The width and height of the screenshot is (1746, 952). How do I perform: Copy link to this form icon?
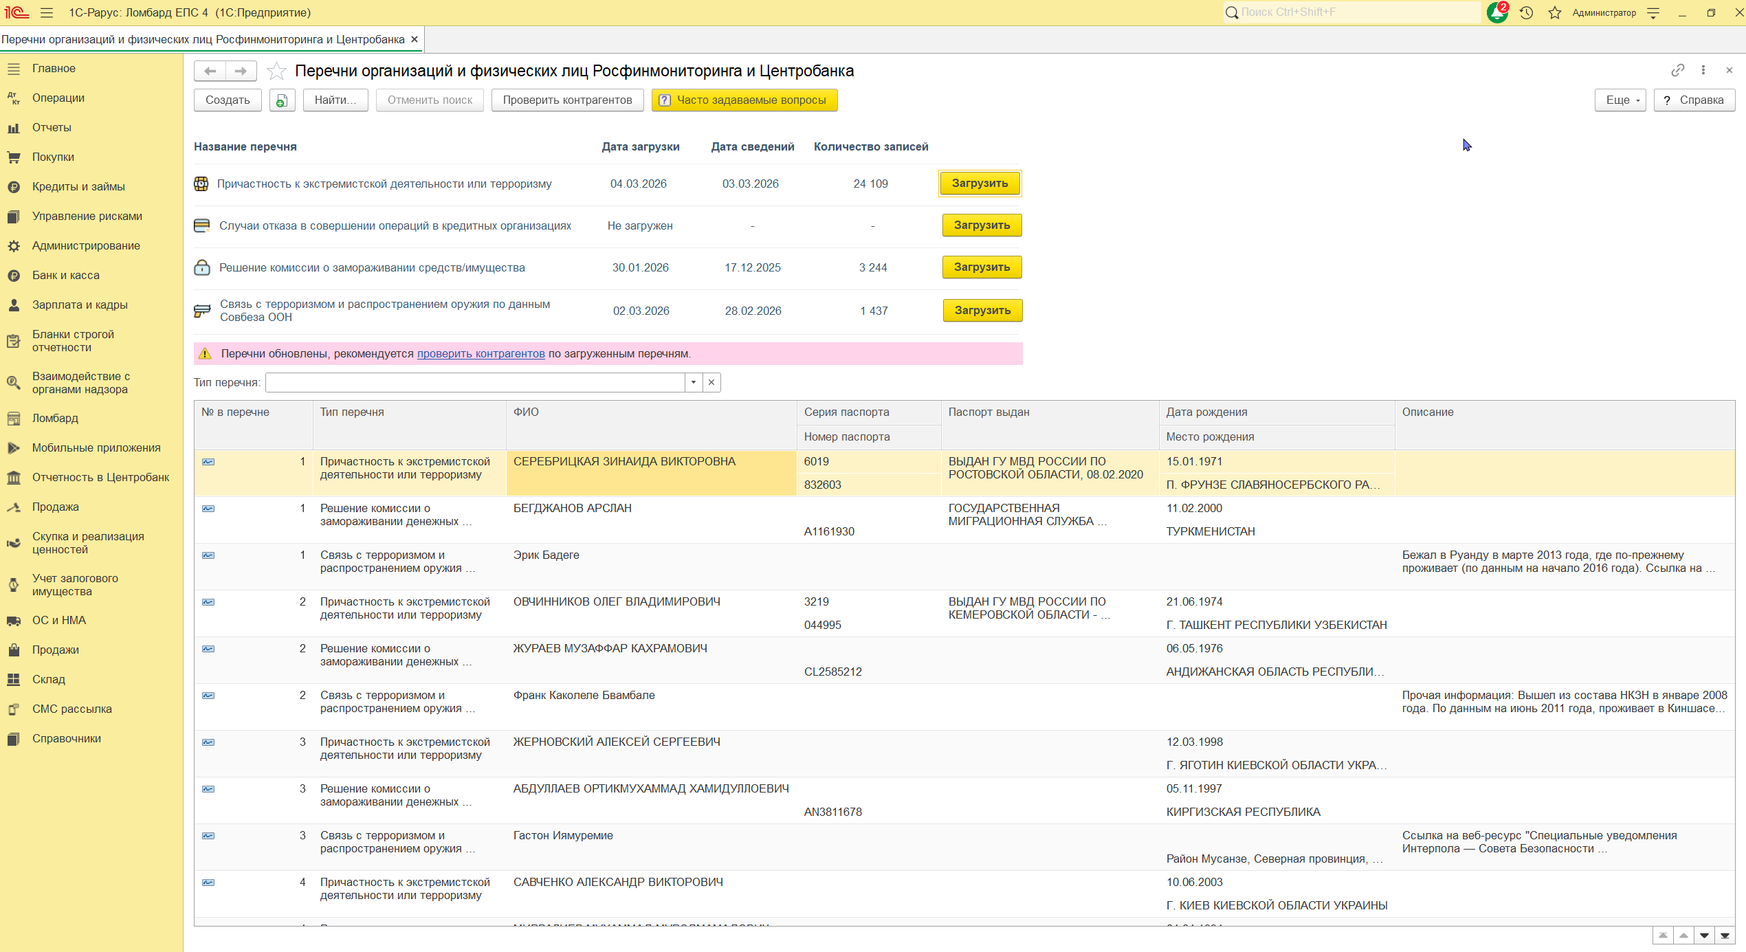[1677, 70]
